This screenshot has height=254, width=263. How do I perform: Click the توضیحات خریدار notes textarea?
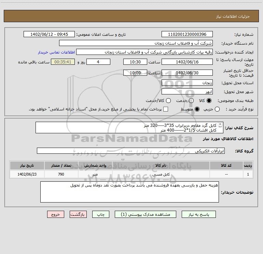[x=129, y=192]
